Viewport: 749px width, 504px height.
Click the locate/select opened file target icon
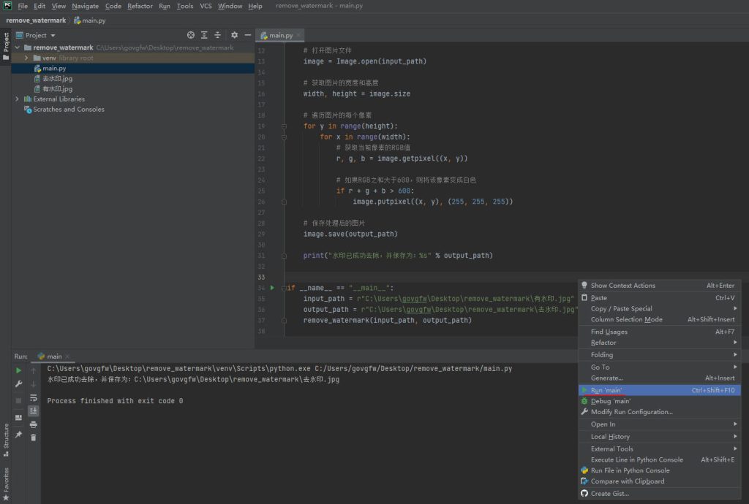[191, 35]
